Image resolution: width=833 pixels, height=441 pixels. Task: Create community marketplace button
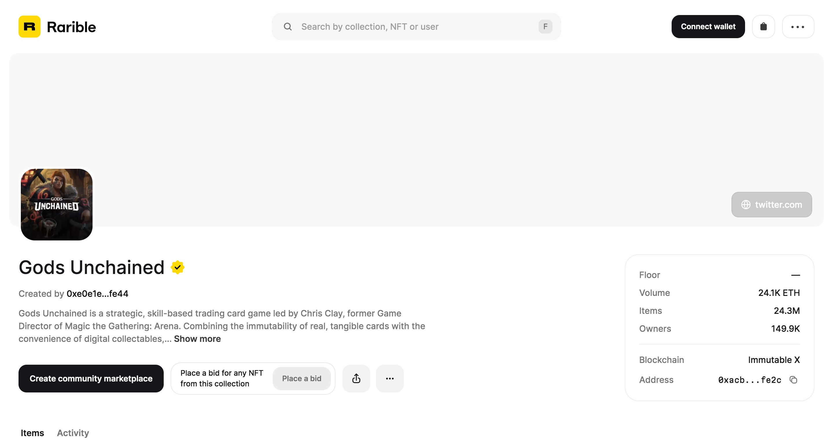(91, 378)
